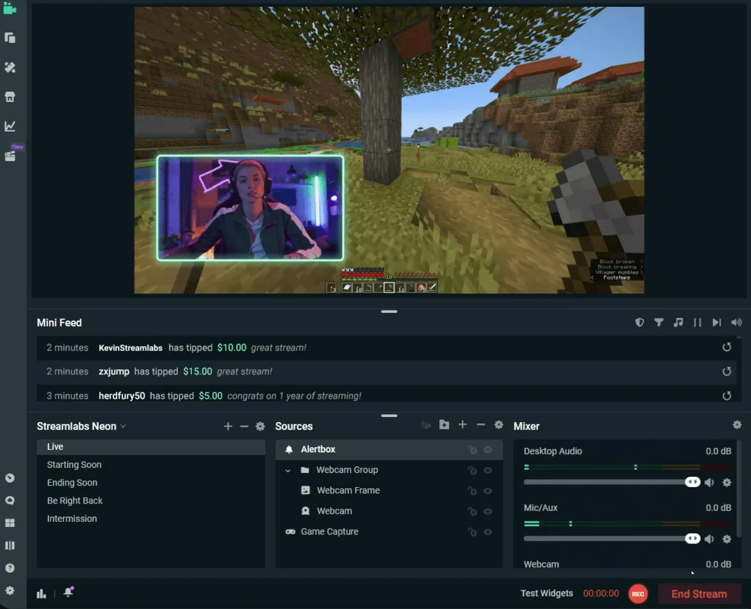This screenshot has height=609, width=751.
Task: Toggle visibility of the Webcam Group
Action: 488,470
